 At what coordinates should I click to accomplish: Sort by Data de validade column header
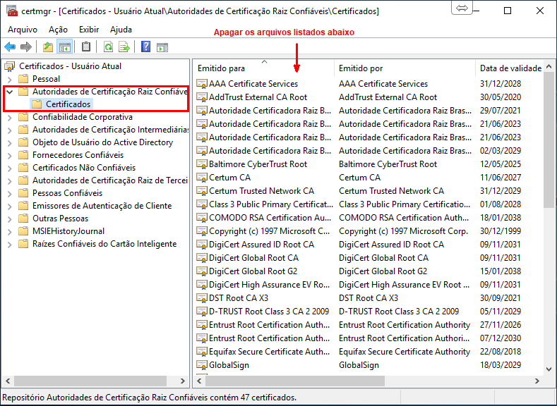point(510,68)
